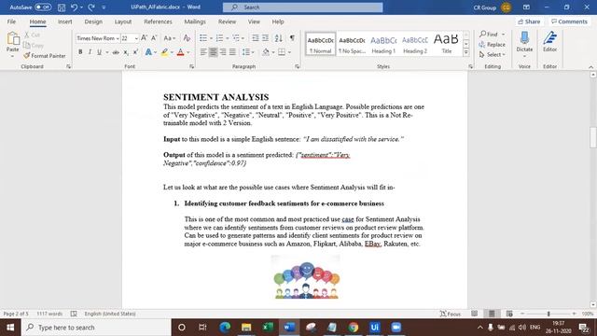This screenshot has width=597, height=336.
Task: Open the File tab
Action: (x=11, y=21)
